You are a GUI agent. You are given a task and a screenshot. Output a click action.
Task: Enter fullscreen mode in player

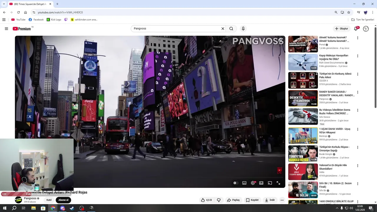click(x=278, y=183)
